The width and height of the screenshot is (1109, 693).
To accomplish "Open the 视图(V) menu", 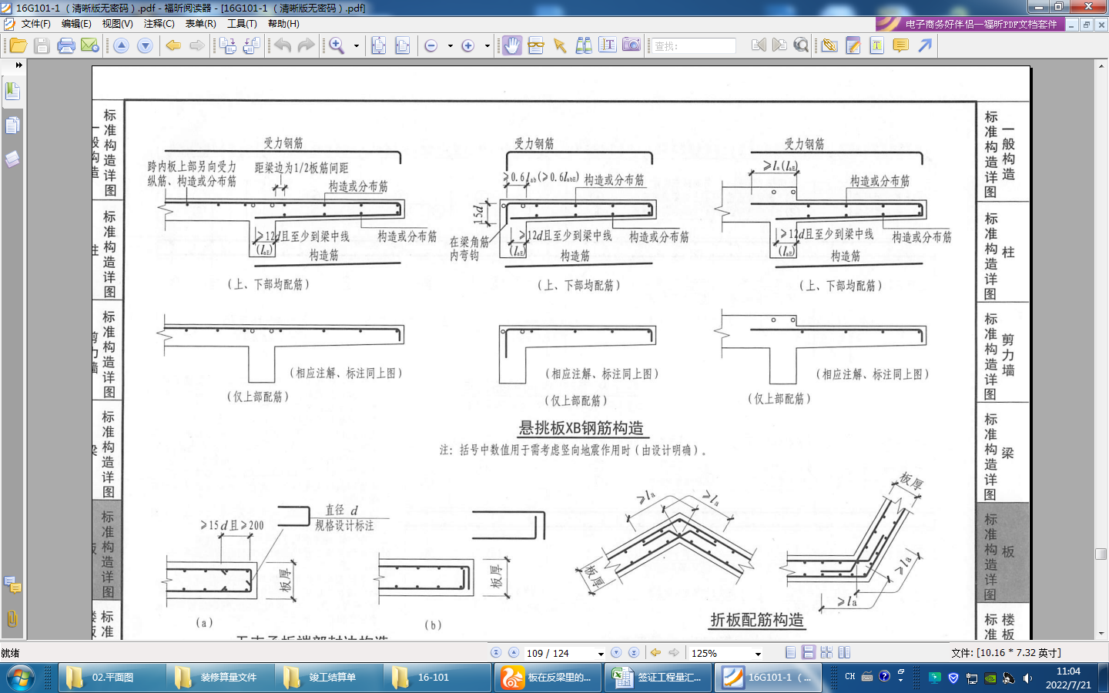I will click(x=117, y=24).
